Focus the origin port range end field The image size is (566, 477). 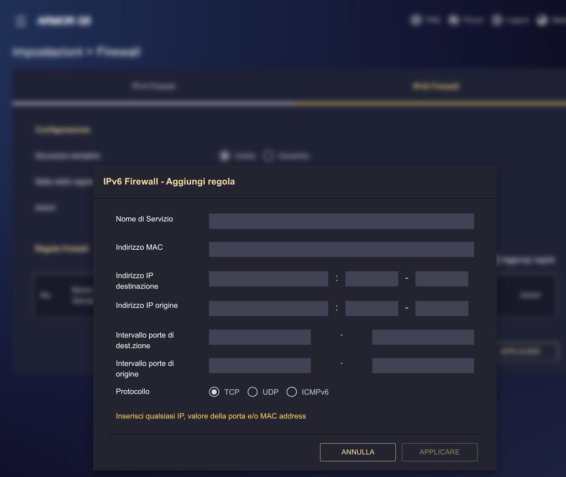(x=423, y=365)
